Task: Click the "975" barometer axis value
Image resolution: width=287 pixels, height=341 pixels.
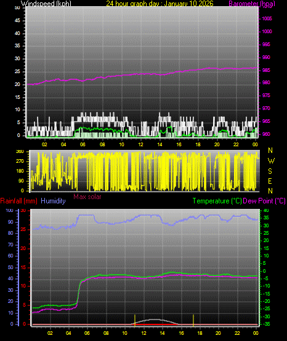Action: click(266, 95)
